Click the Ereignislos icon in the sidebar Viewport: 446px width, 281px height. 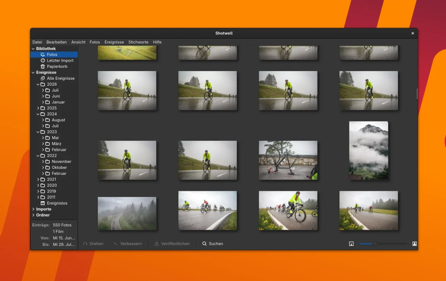click(x=43, y=203)
